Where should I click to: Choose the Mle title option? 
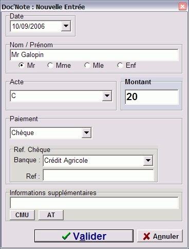click(87, 65)
